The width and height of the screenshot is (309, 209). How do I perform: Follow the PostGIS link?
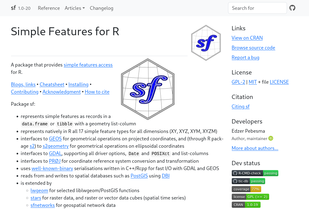(x=139, y=176)
